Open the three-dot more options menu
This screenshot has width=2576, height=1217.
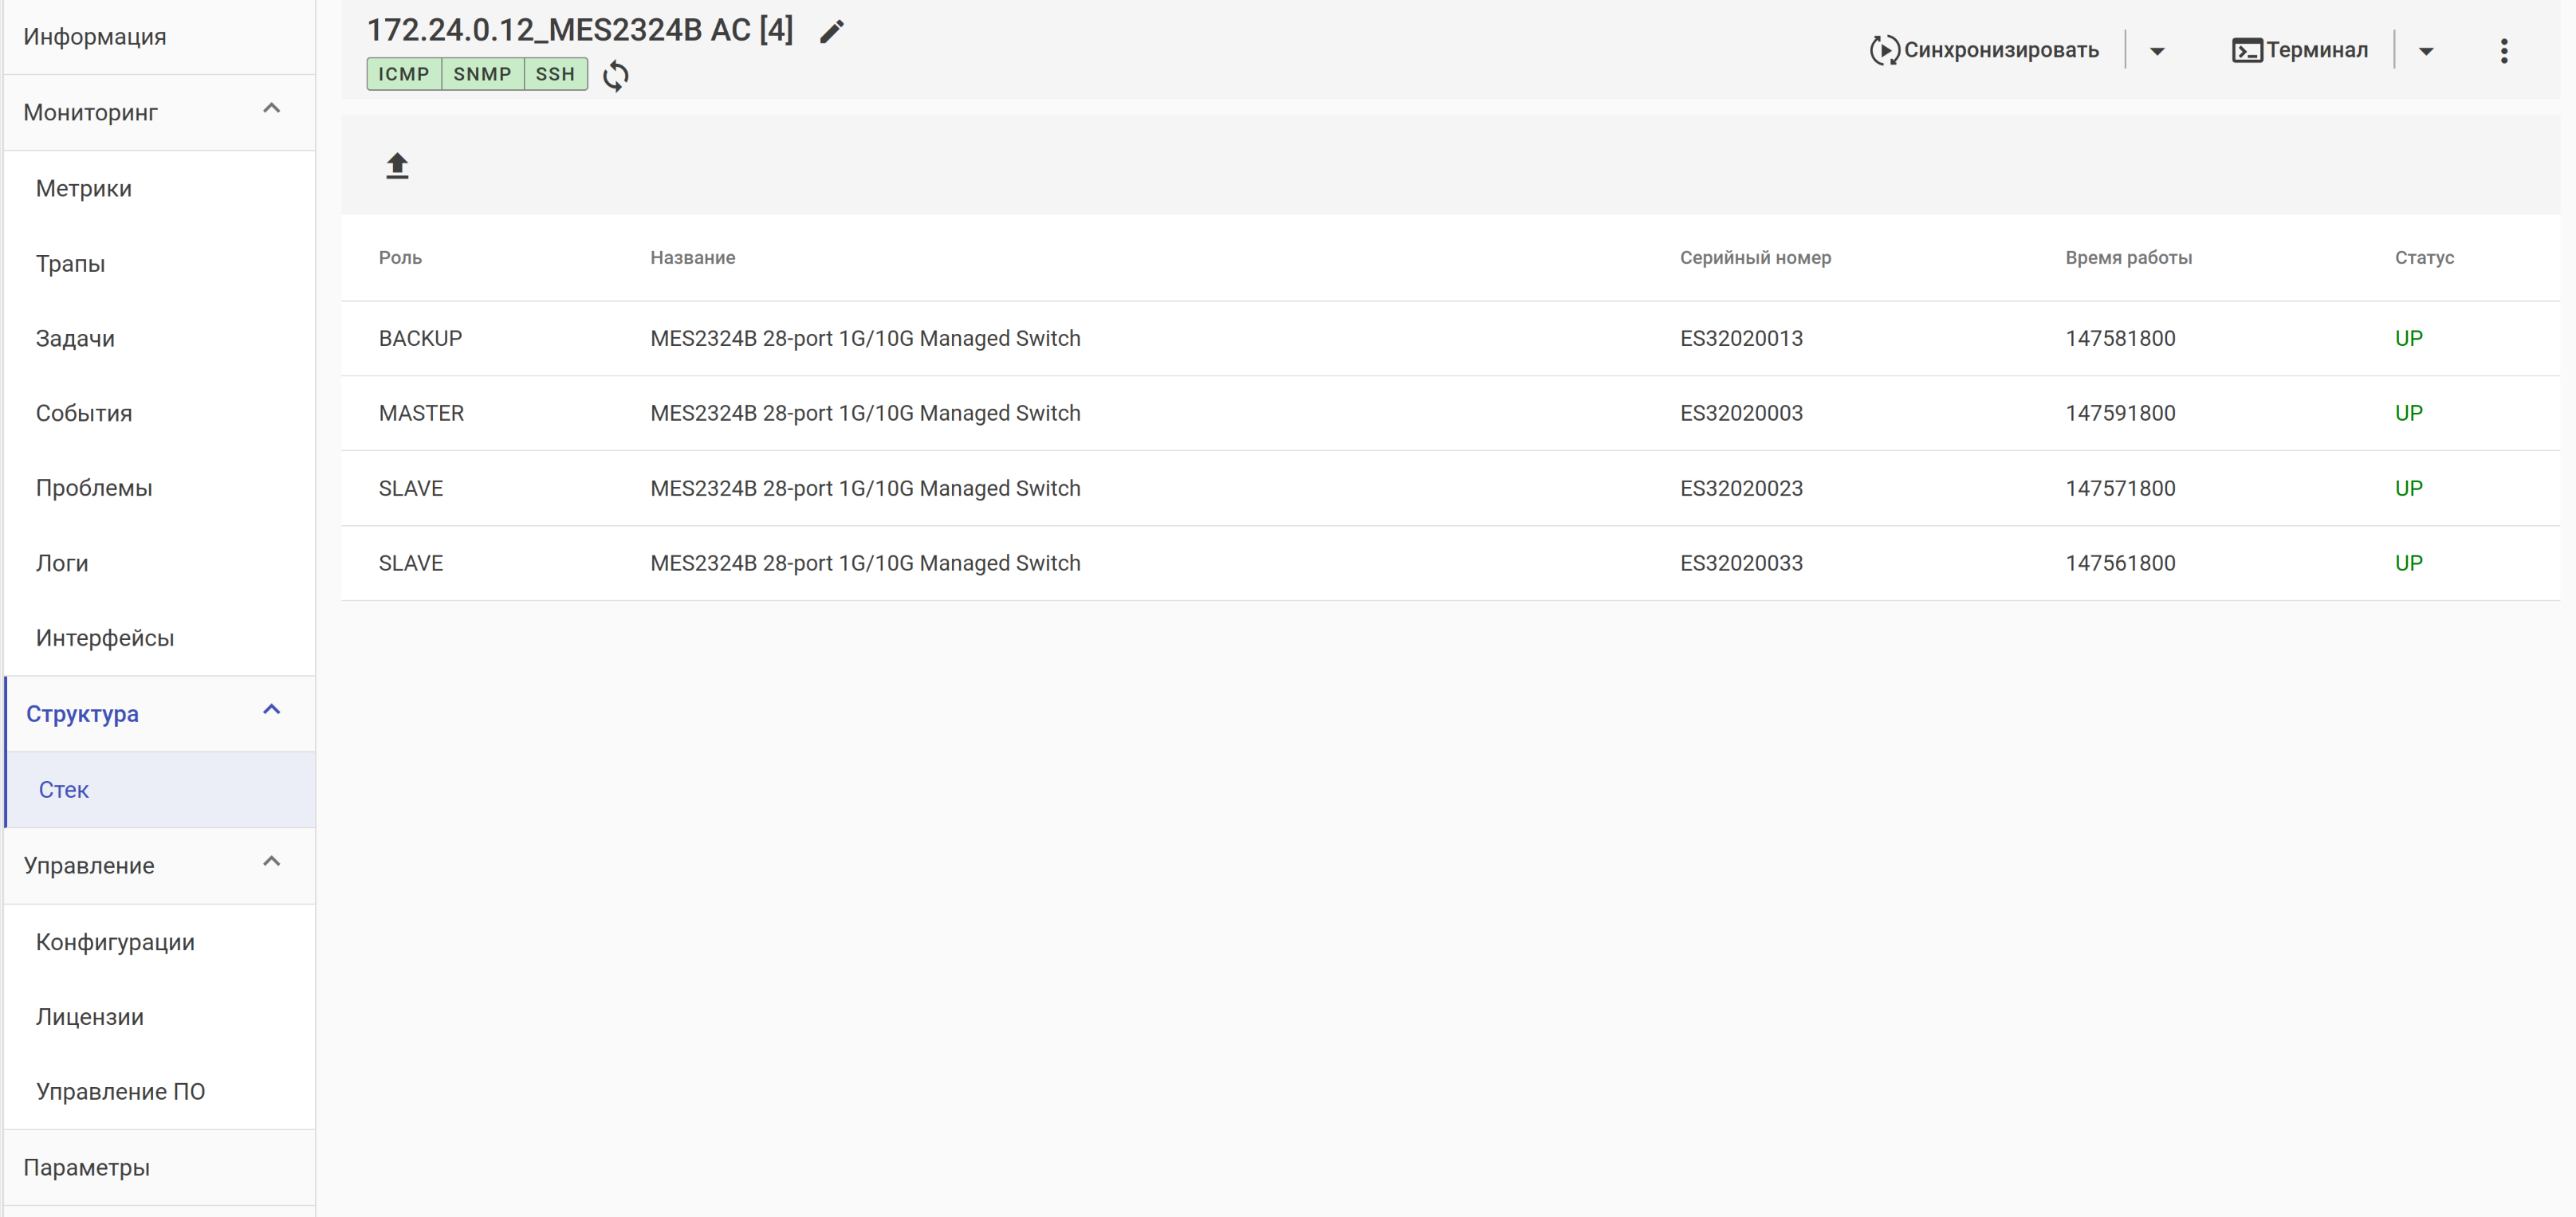(2503, 51)
